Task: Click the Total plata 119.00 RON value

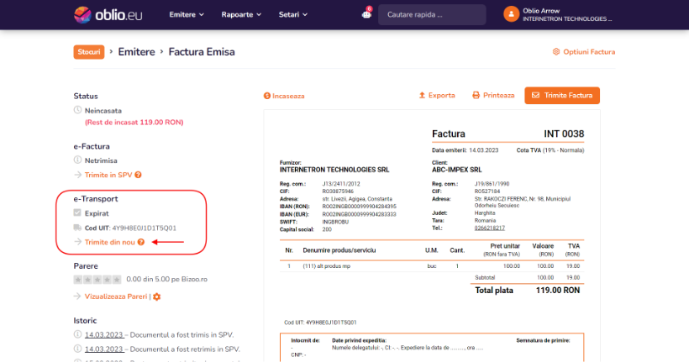Action: (x=558, y=291)
